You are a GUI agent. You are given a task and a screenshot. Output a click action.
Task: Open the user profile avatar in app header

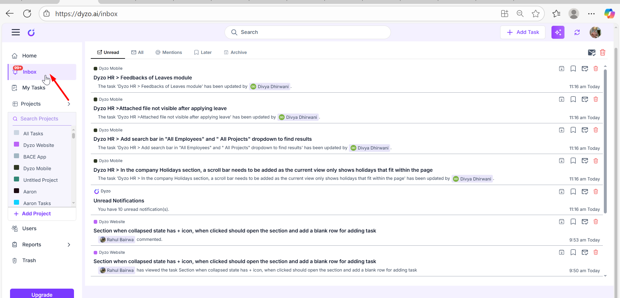point(595,32)
